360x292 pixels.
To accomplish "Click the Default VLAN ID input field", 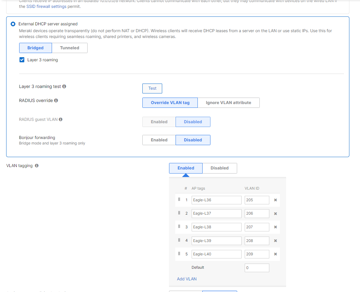I will click(x=257, y=268).
